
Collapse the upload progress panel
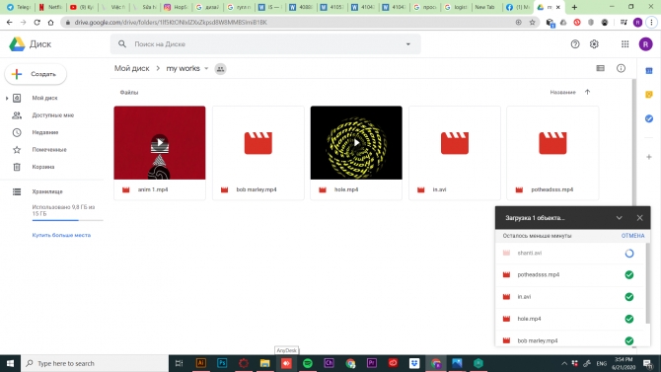coord(619,218)
